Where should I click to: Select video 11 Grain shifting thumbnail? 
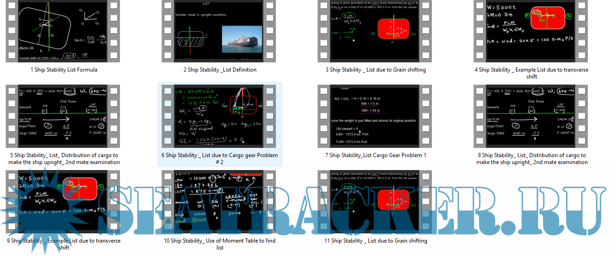pos(376,201)
